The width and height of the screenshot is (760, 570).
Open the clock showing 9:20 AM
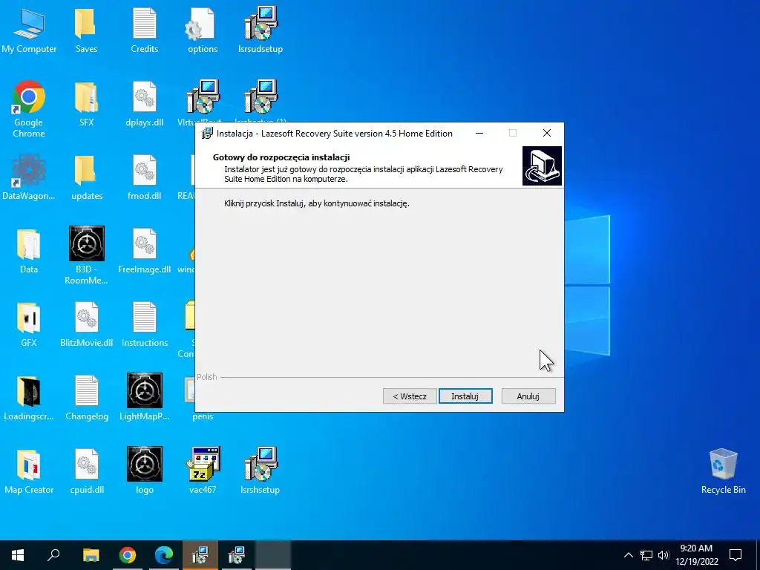[x=696, y=555]
